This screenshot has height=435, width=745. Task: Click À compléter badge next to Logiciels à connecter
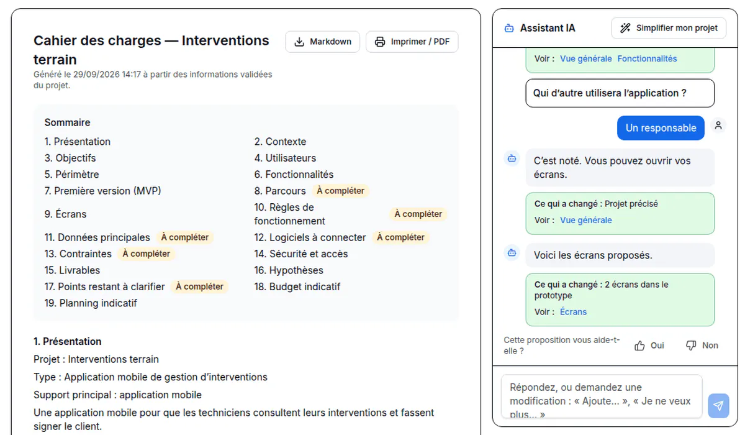pyautogui.click(x=401, y=237)
